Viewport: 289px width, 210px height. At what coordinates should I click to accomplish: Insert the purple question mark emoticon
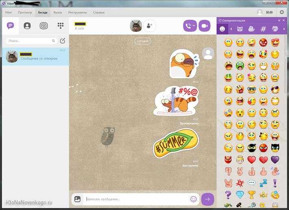(228, 195)
